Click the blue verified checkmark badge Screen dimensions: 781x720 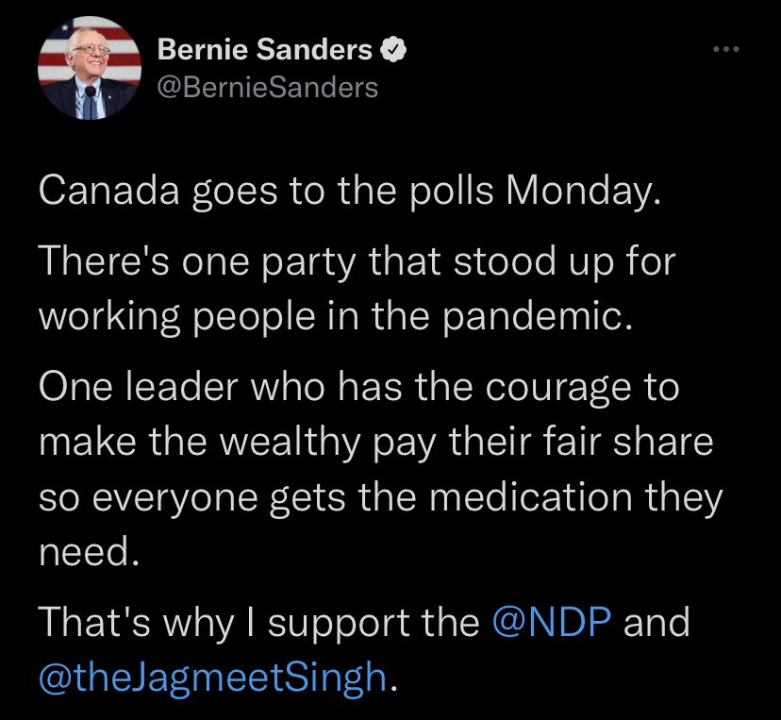[x=390, y=51]
